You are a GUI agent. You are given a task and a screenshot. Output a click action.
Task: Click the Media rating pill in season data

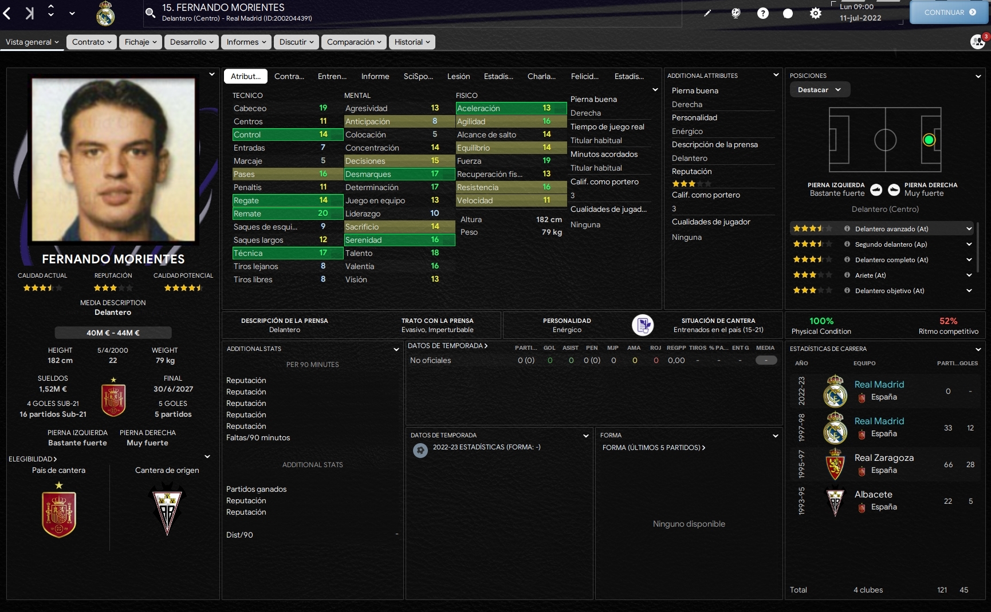(x=766, y=361)
